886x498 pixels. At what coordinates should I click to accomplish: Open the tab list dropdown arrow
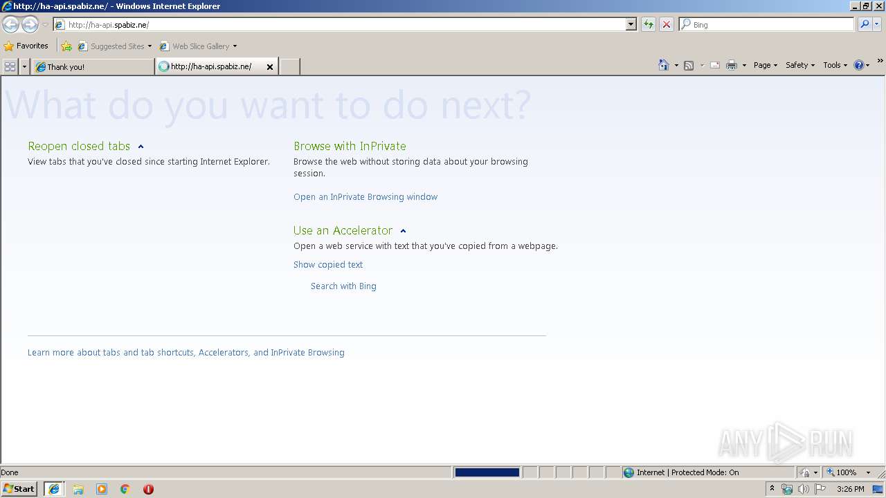click(24, 66)
